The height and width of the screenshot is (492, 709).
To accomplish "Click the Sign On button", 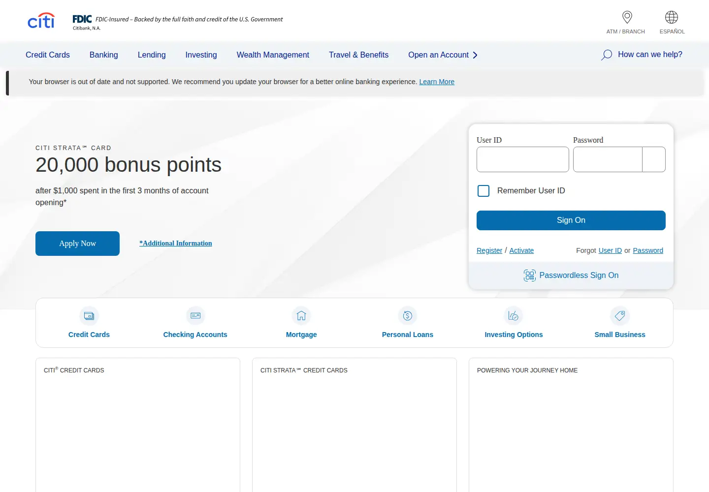I will click(571, 220).
